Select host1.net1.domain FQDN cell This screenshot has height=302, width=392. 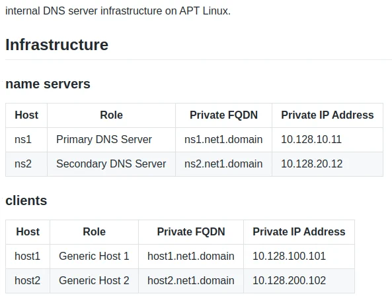[191, 257]
